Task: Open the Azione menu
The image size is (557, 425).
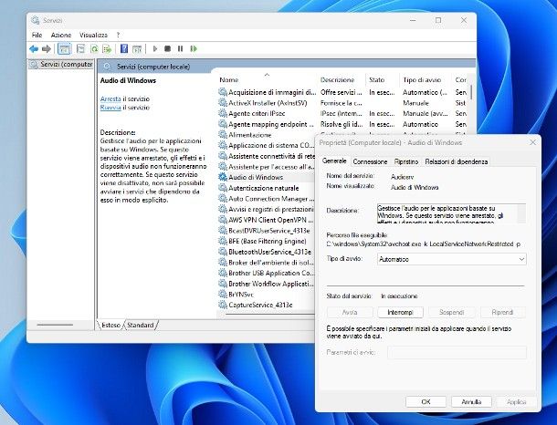Action: [x=61, y=35]
